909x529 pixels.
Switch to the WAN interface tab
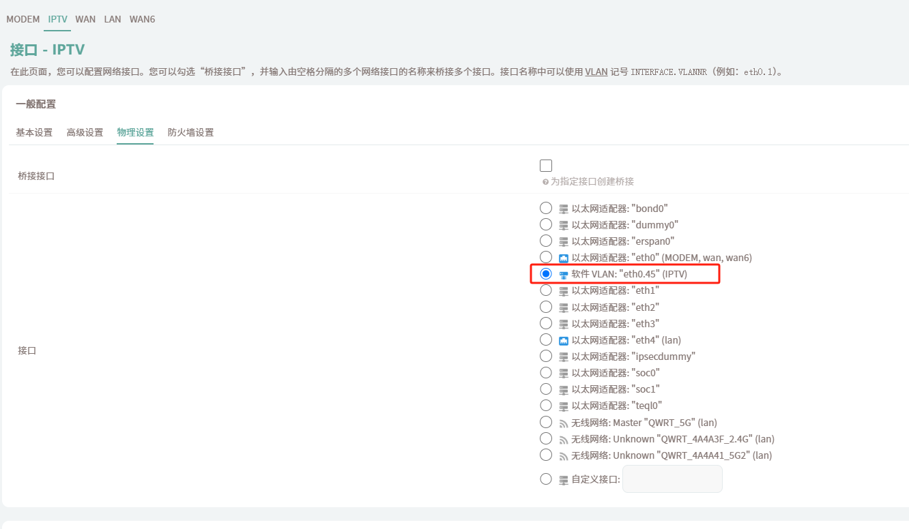pos(85,19)
